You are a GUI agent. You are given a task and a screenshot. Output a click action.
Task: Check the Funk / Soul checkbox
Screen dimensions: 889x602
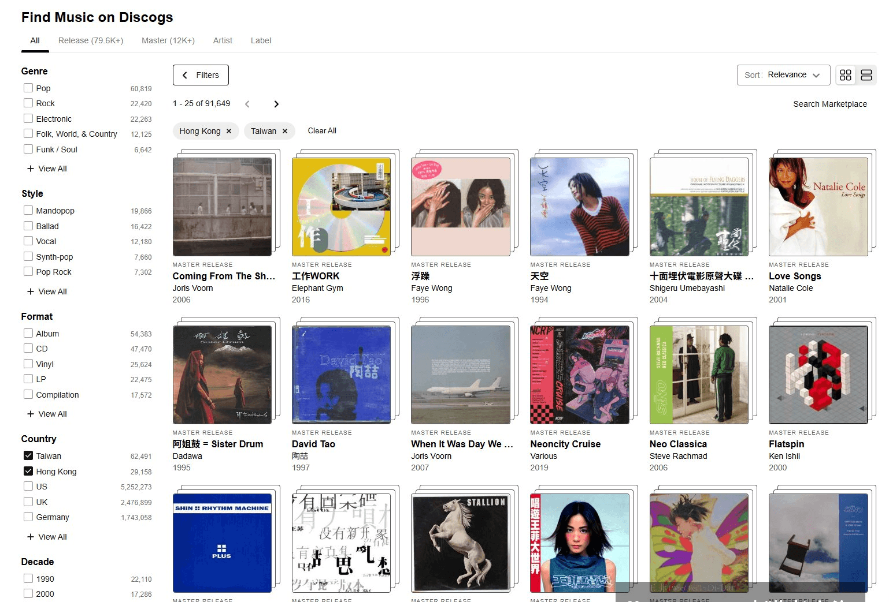28,149
